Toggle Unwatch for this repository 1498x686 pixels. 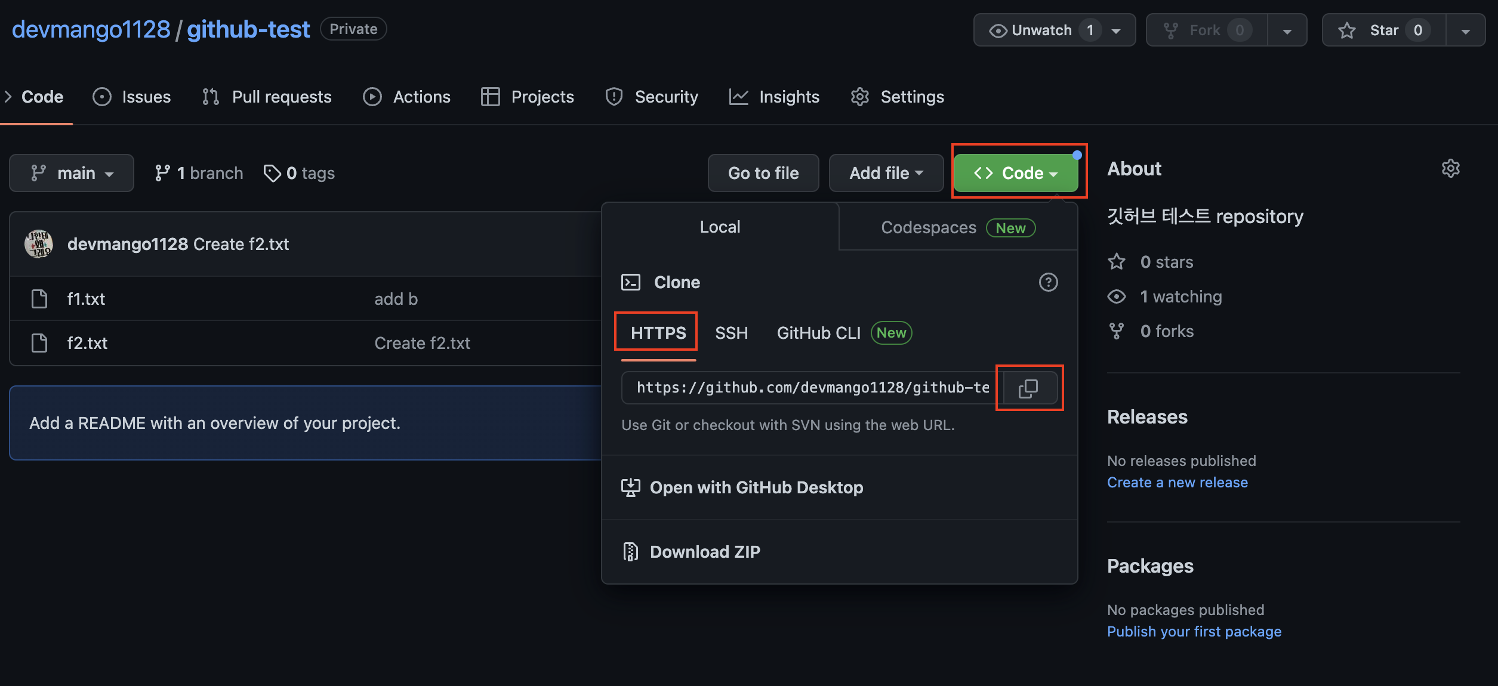coord(1041,30)
